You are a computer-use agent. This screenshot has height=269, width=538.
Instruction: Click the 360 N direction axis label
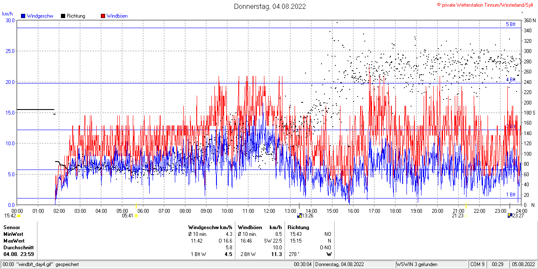[529, 21]
